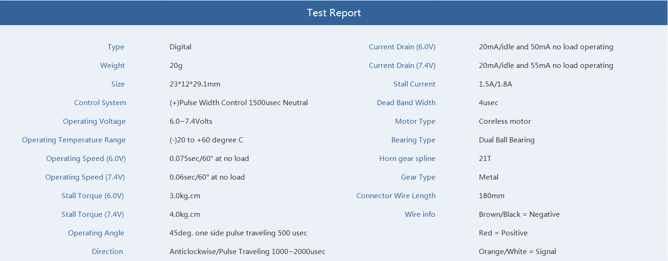Click the Digital value text
The height and width of the screenshot is (261, 668).
pyautogui.click(x=180, y=47)
